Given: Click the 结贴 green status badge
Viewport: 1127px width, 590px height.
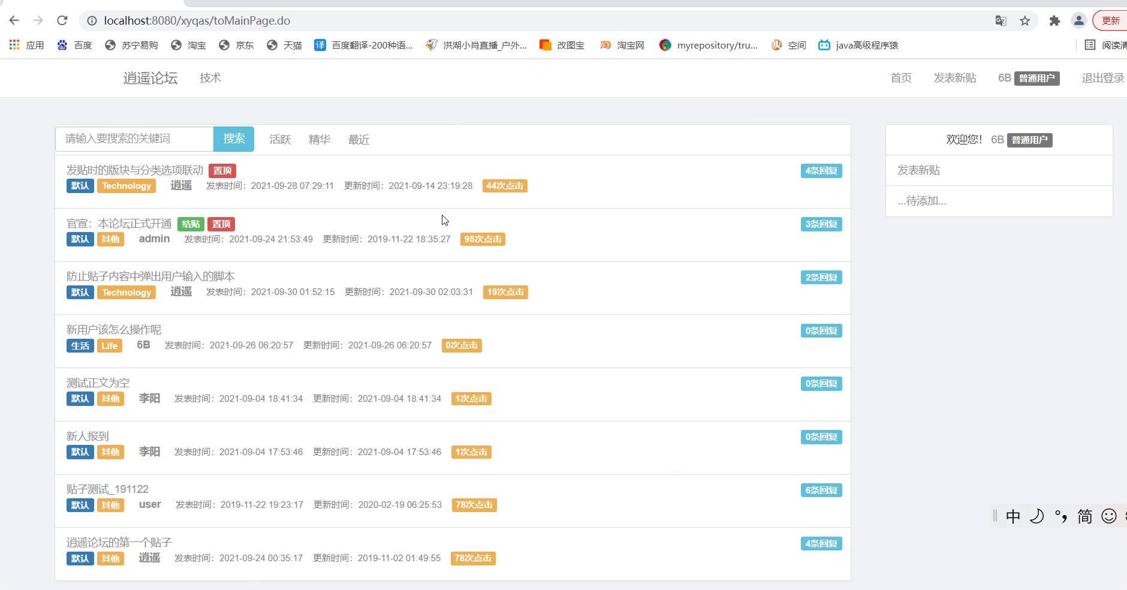Looking at the screenshot, I should tap(191, 224).
